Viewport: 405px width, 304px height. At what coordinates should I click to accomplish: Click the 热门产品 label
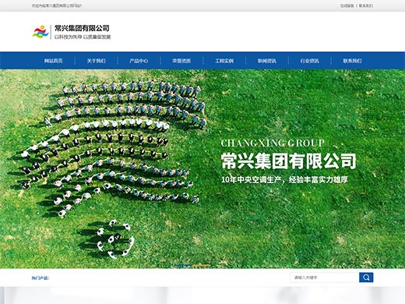(40, 278)
